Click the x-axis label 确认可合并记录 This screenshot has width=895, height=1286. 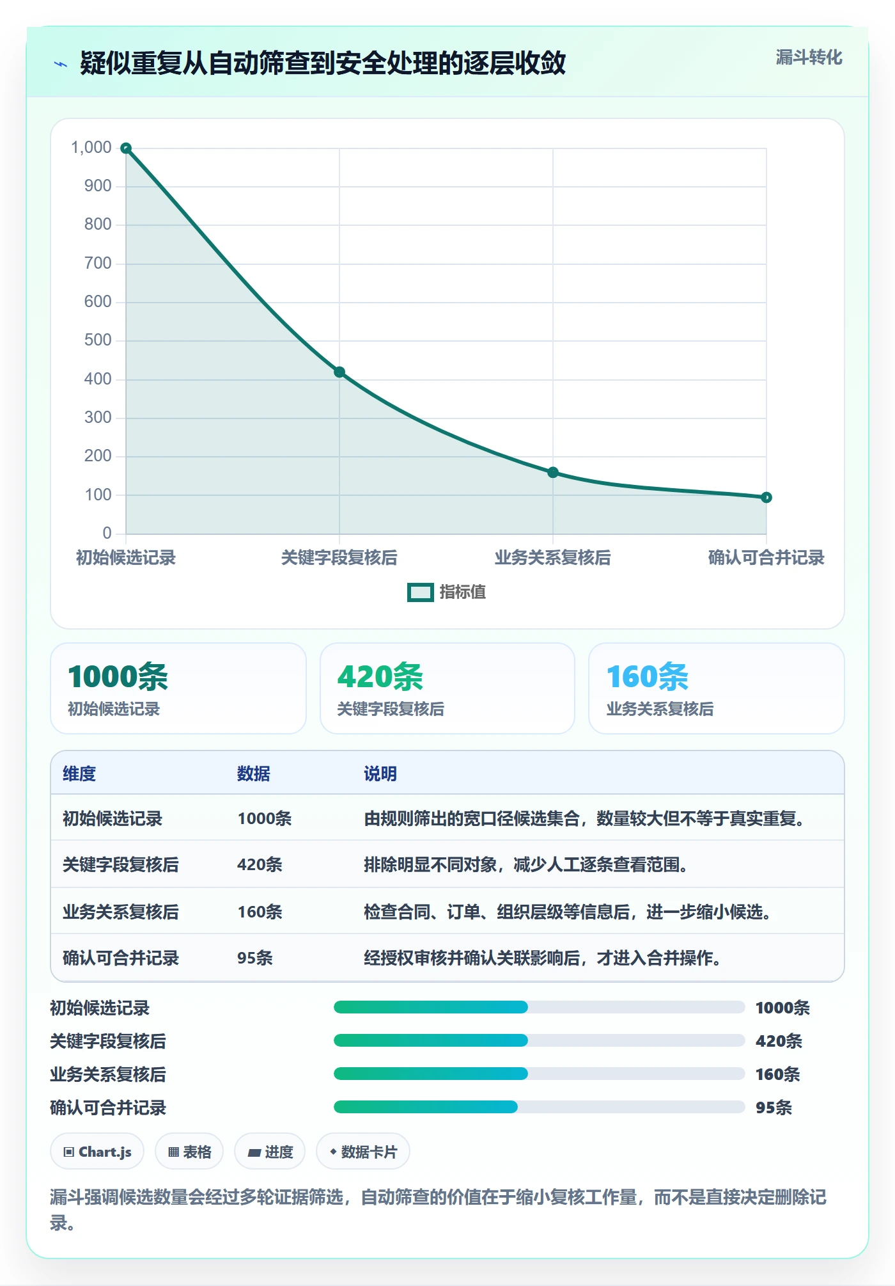tap(767, 558)
